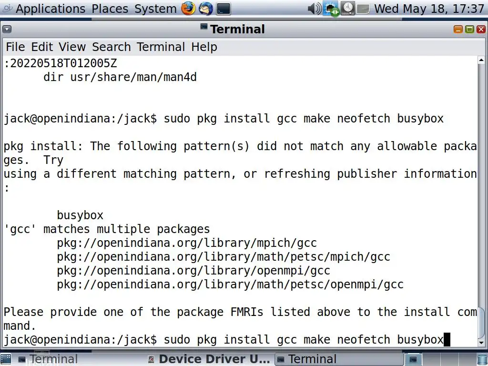Open the Help menu
This screenshot has width=488, height=366.
pos(204,47)
